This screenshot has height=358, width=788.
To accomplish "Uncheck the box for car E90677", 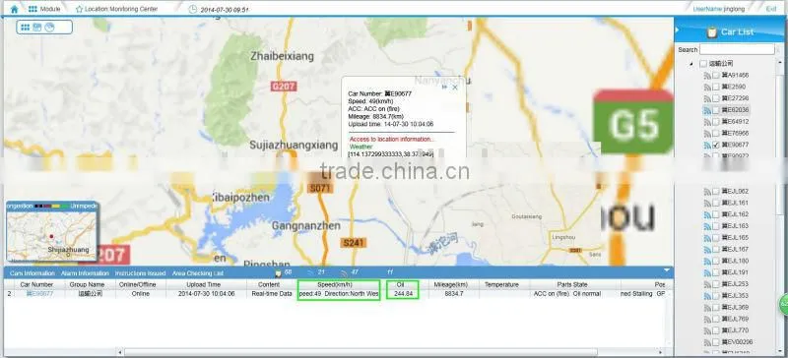I will coord(716,145).
